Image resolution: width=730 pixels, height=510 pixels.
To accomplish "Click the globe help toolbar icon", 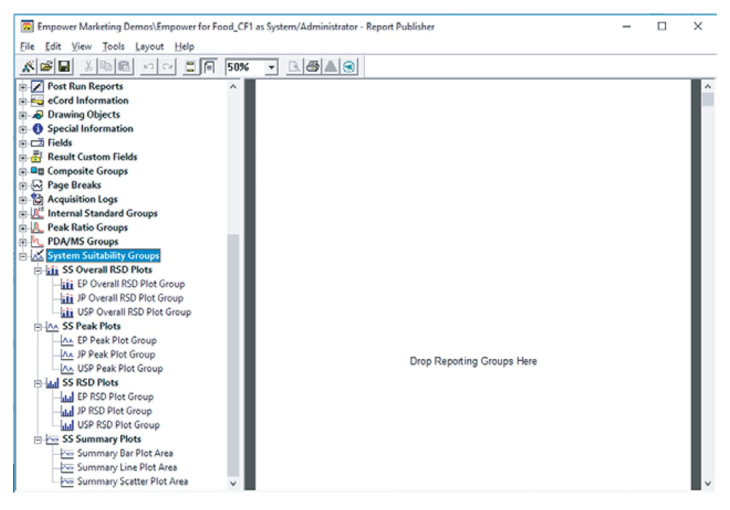I will tap(349, 67).
